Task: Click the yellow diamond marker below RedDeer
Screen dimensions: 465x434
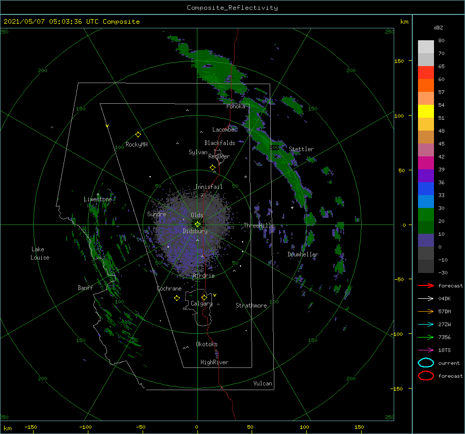Action: (212, 168)
